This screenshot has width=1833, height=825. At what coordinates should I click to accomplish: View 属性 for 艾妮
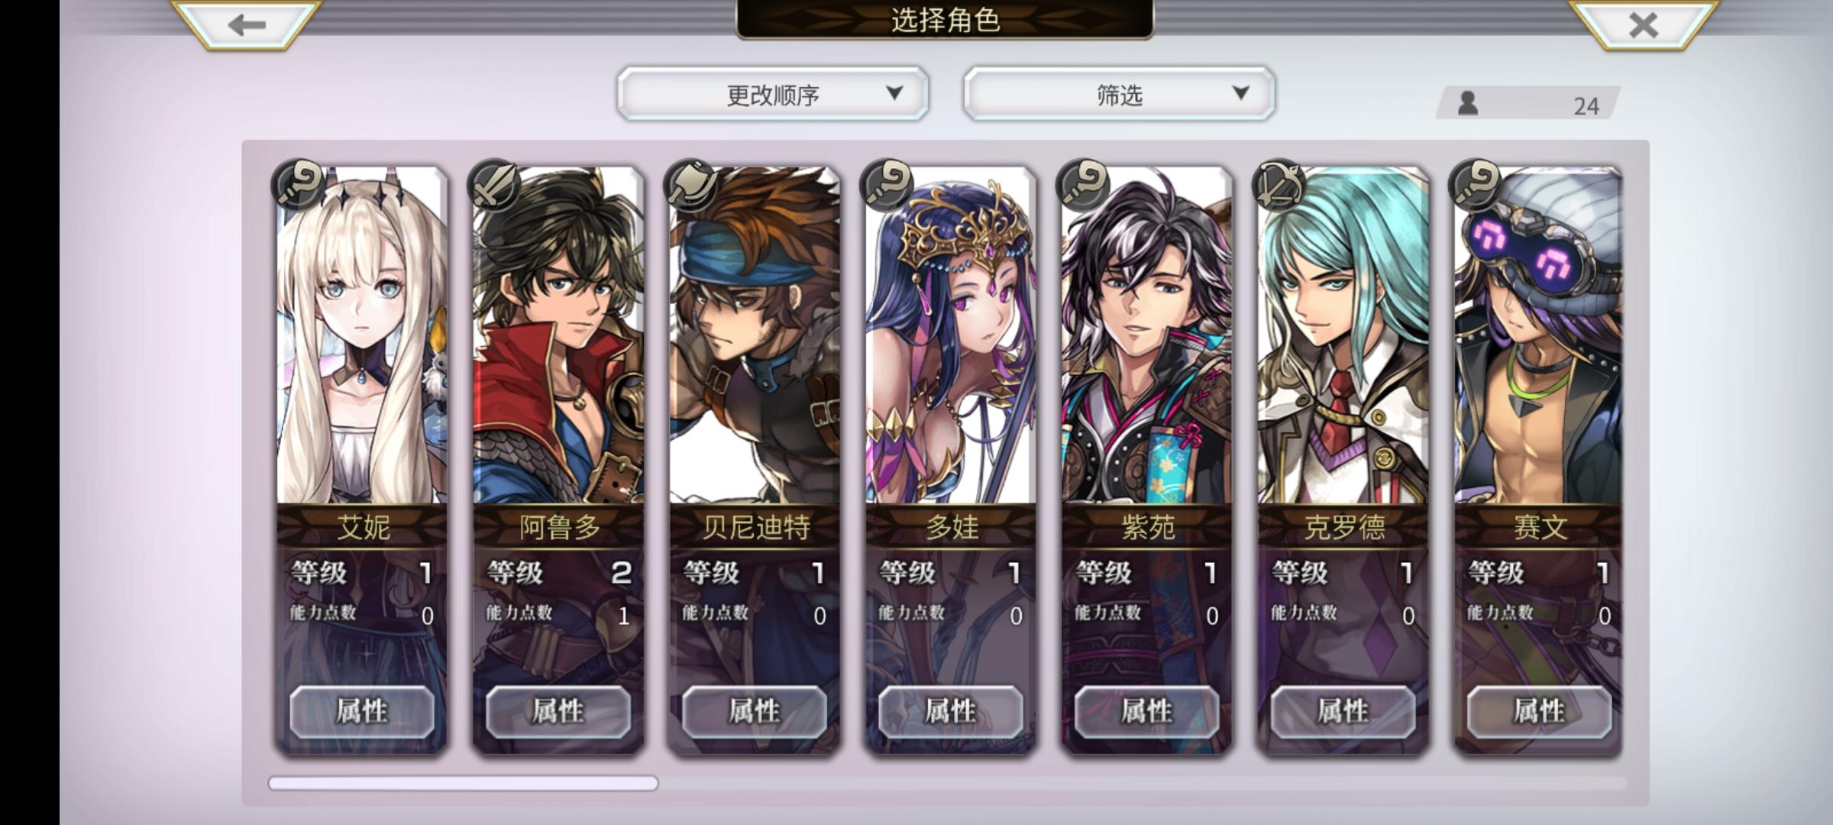click(x=362, y=711)
